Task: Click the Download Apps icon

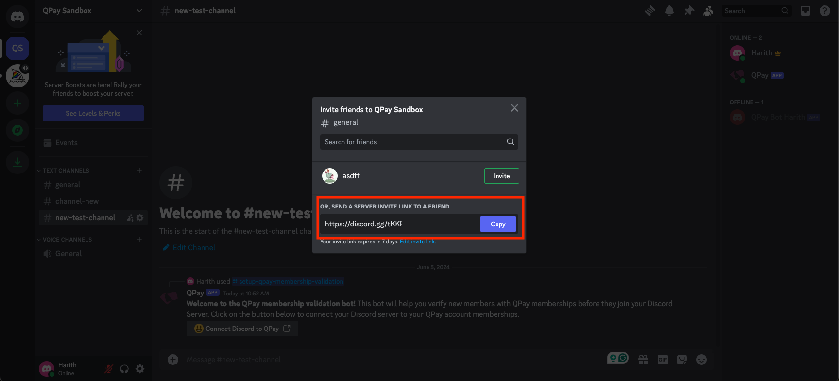Action: click(x=17, y=162)
